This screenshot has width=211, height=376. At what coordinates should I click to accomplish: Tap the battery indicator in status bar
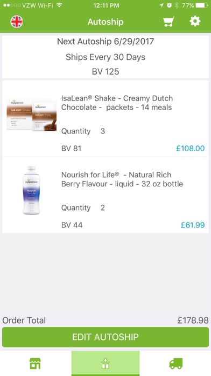[x=202, y=5]
